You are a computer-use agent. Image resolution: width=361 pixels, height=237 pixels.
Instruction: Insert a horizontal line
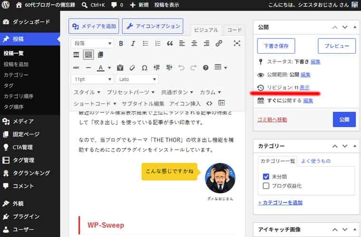88,67
